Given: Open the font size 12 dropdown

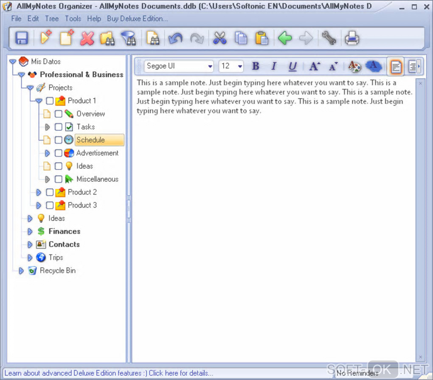Looking at the screenshot, I should [240, 66].
